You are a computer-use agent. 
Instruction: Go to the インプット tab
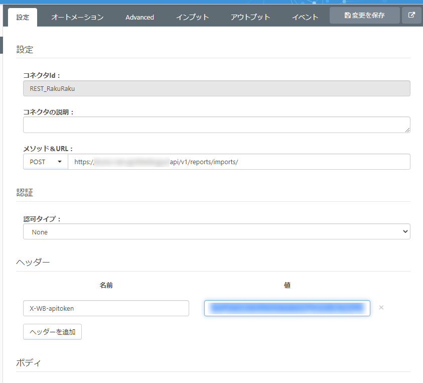point(192,17)
